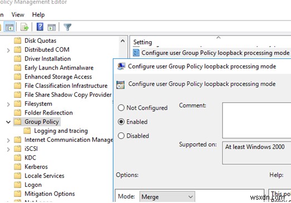
Task: Click the Show/Hide Console Tree toolbar icon
Action: coord(9,27)
